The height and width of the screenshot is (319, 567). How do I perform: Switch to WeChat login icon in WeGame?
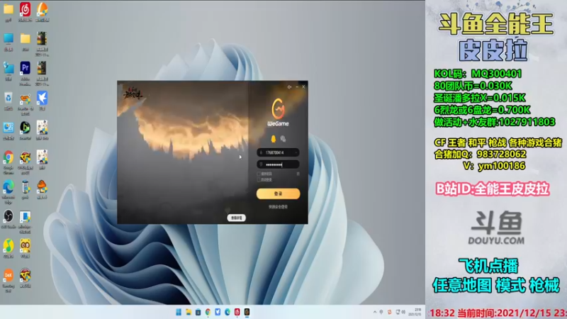(283, 139)
